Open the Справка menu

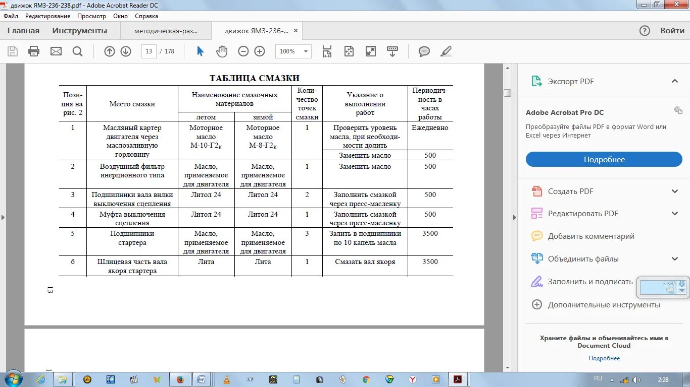pos(146,16)
